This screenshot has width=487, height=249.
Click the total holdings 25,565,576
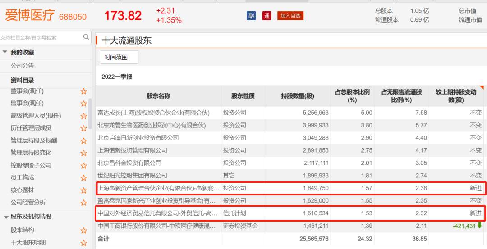314,239
